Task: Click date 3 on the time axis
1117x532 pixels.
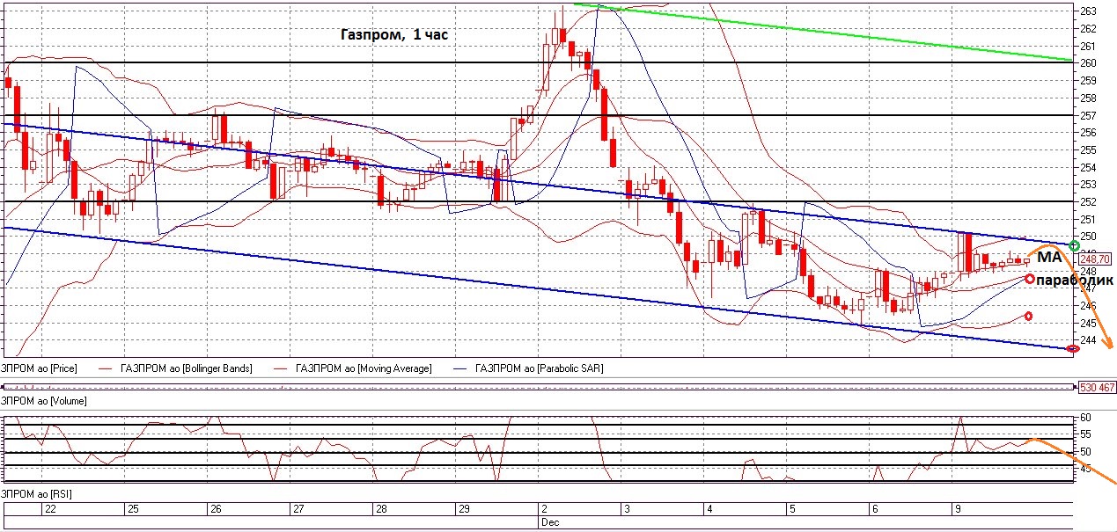Action: point(626,509)
